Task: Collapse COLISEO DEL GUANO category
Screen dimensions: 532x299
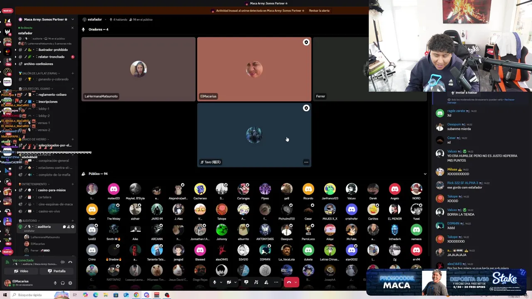Action: 36,88
